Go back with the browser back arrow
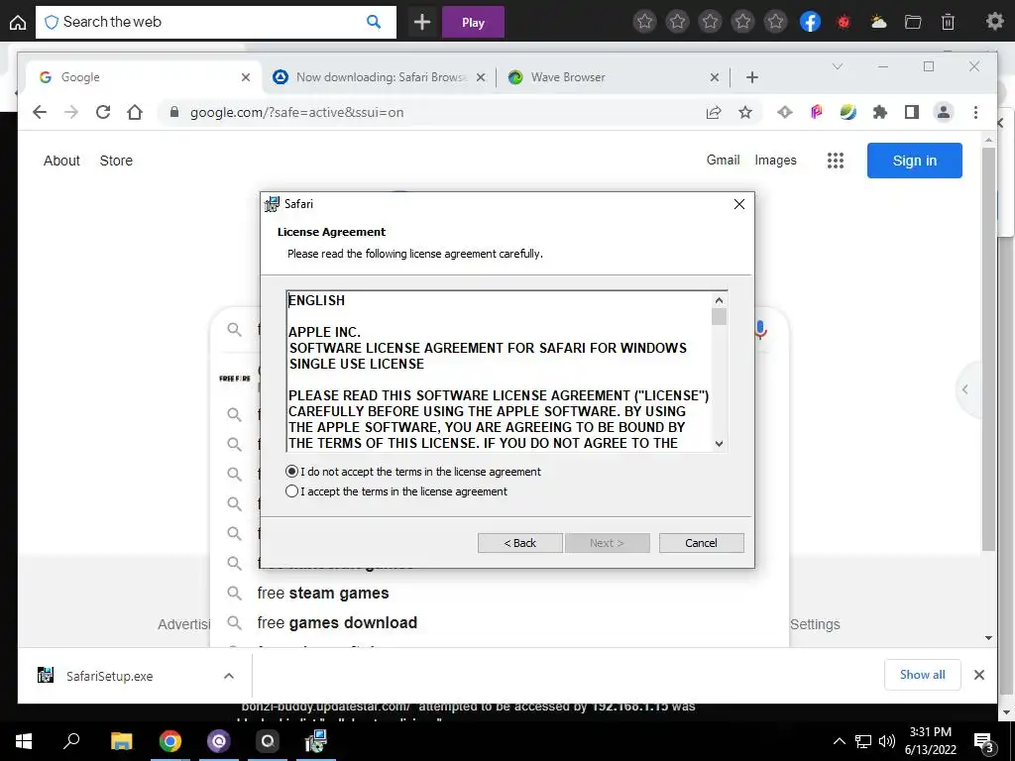The width and height of the screenshot is (1015, 761). point(40,112)
